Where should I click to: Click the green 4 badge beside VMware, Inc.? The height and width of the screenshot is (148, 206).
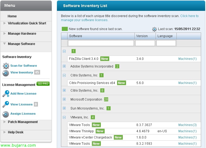pyautogui.click(x=93, y=117)
